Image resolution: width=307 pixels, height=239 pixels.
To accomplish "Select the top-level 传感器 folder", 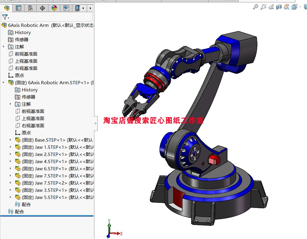I will point(18,39).
